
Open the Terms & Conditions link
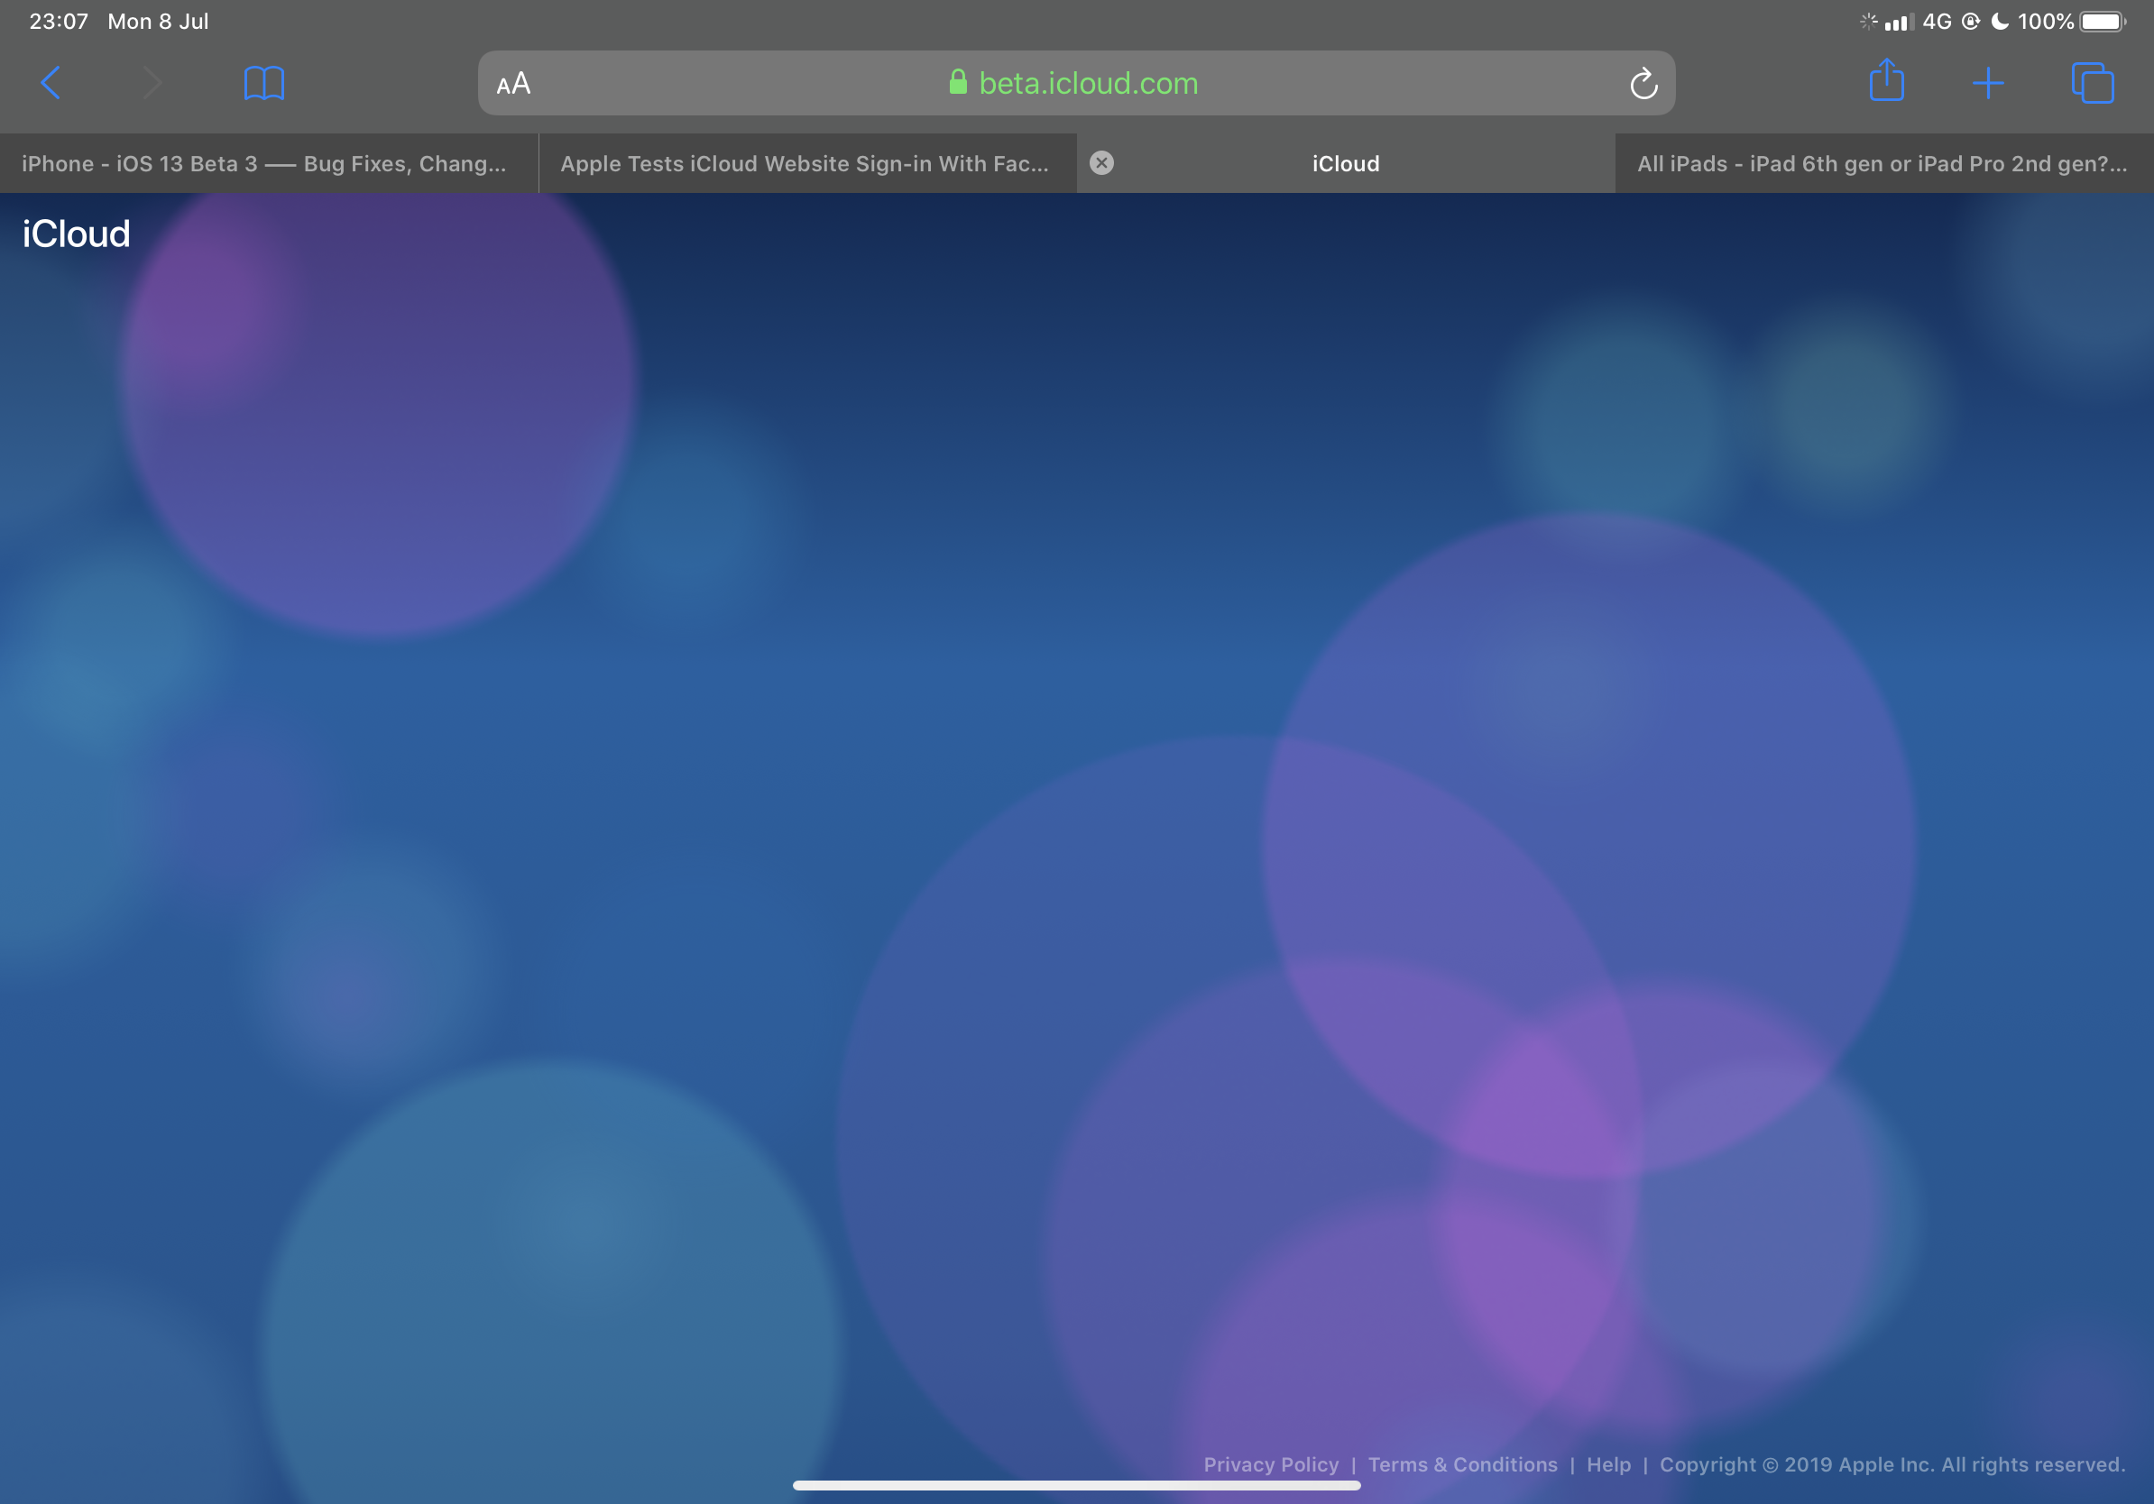click(1461, 1463)
